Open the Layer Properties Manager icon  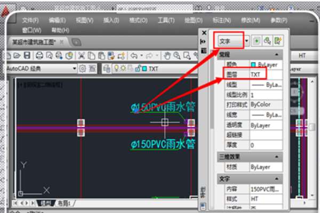point(107,69)
